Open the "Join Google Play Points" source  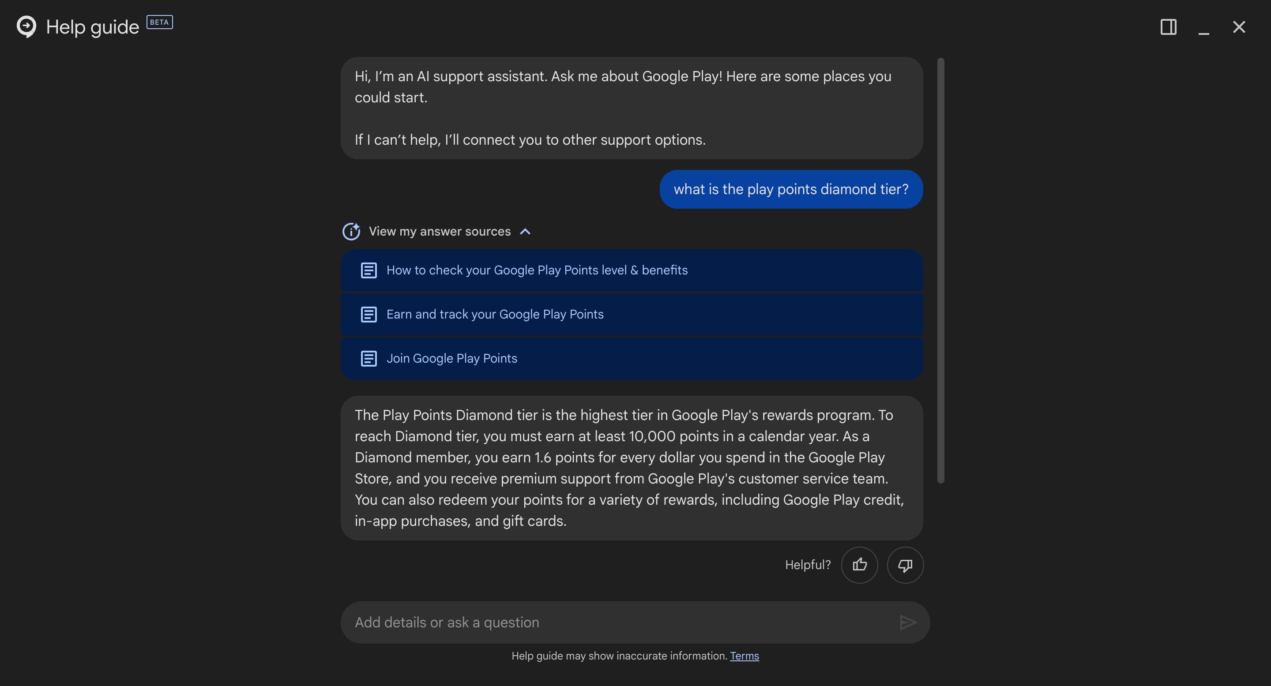coord(451,359)
